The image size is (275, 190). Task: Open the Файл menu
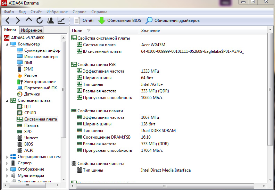[9, 12]
